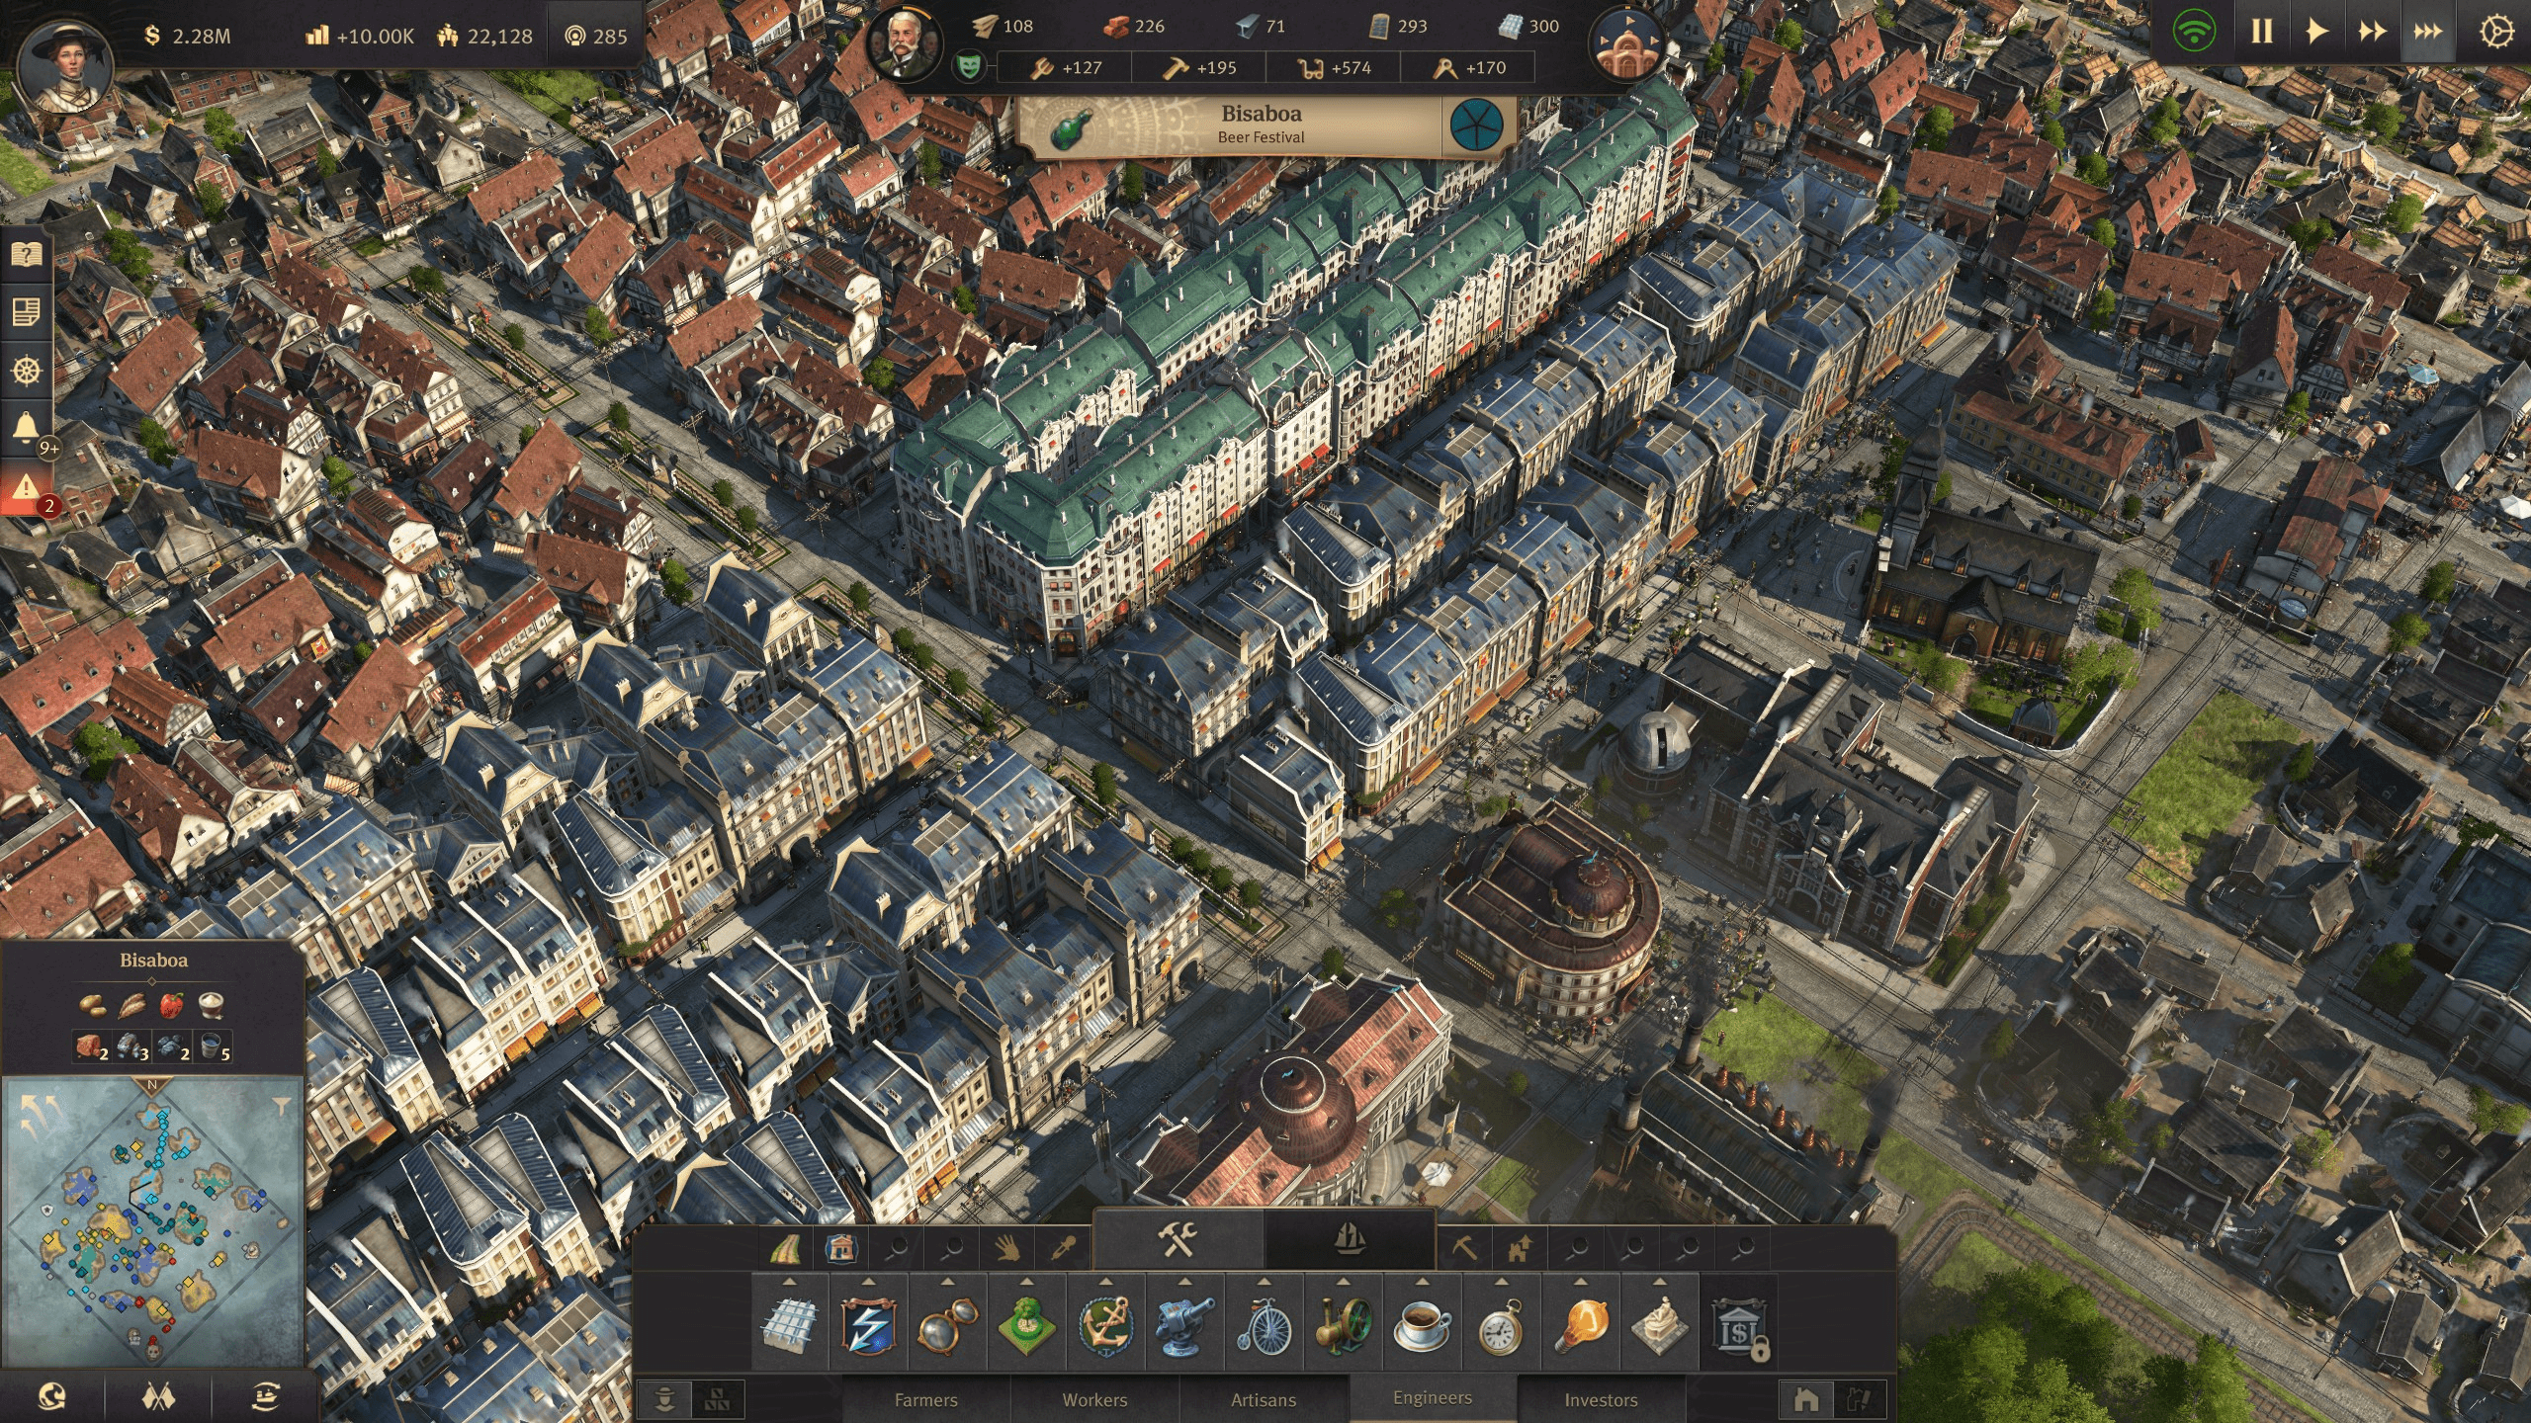Open the ship construction tab
2531x1423 pixels.
[1350, 1239]
